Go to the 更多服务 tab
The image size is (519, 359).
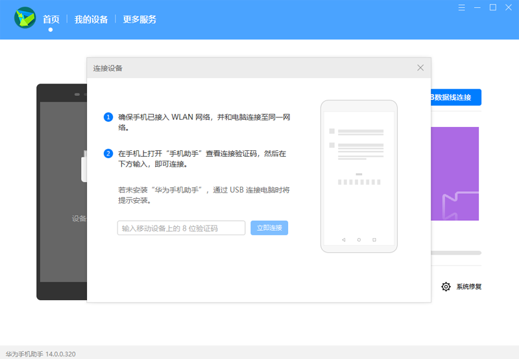[139, 19]
